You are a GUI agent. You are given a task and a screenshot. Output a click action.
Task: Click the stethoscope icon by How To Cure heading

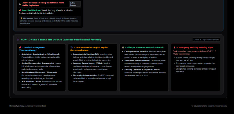(18, 40)
